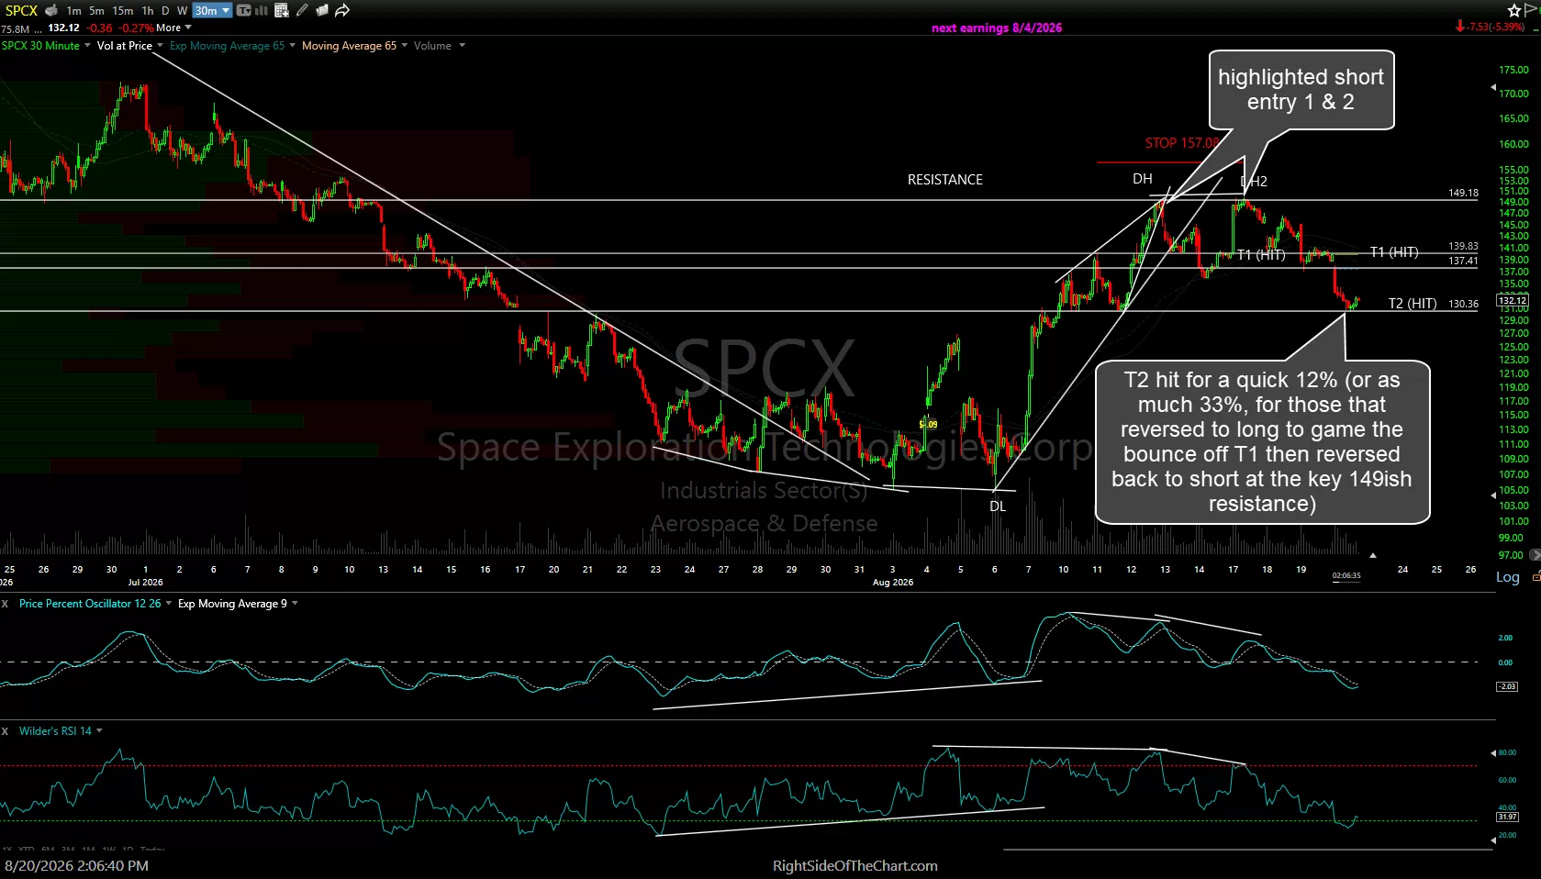Click the PPO value tag -2.03
This screenshot has height=879, width=1541.
(1507, 686)
